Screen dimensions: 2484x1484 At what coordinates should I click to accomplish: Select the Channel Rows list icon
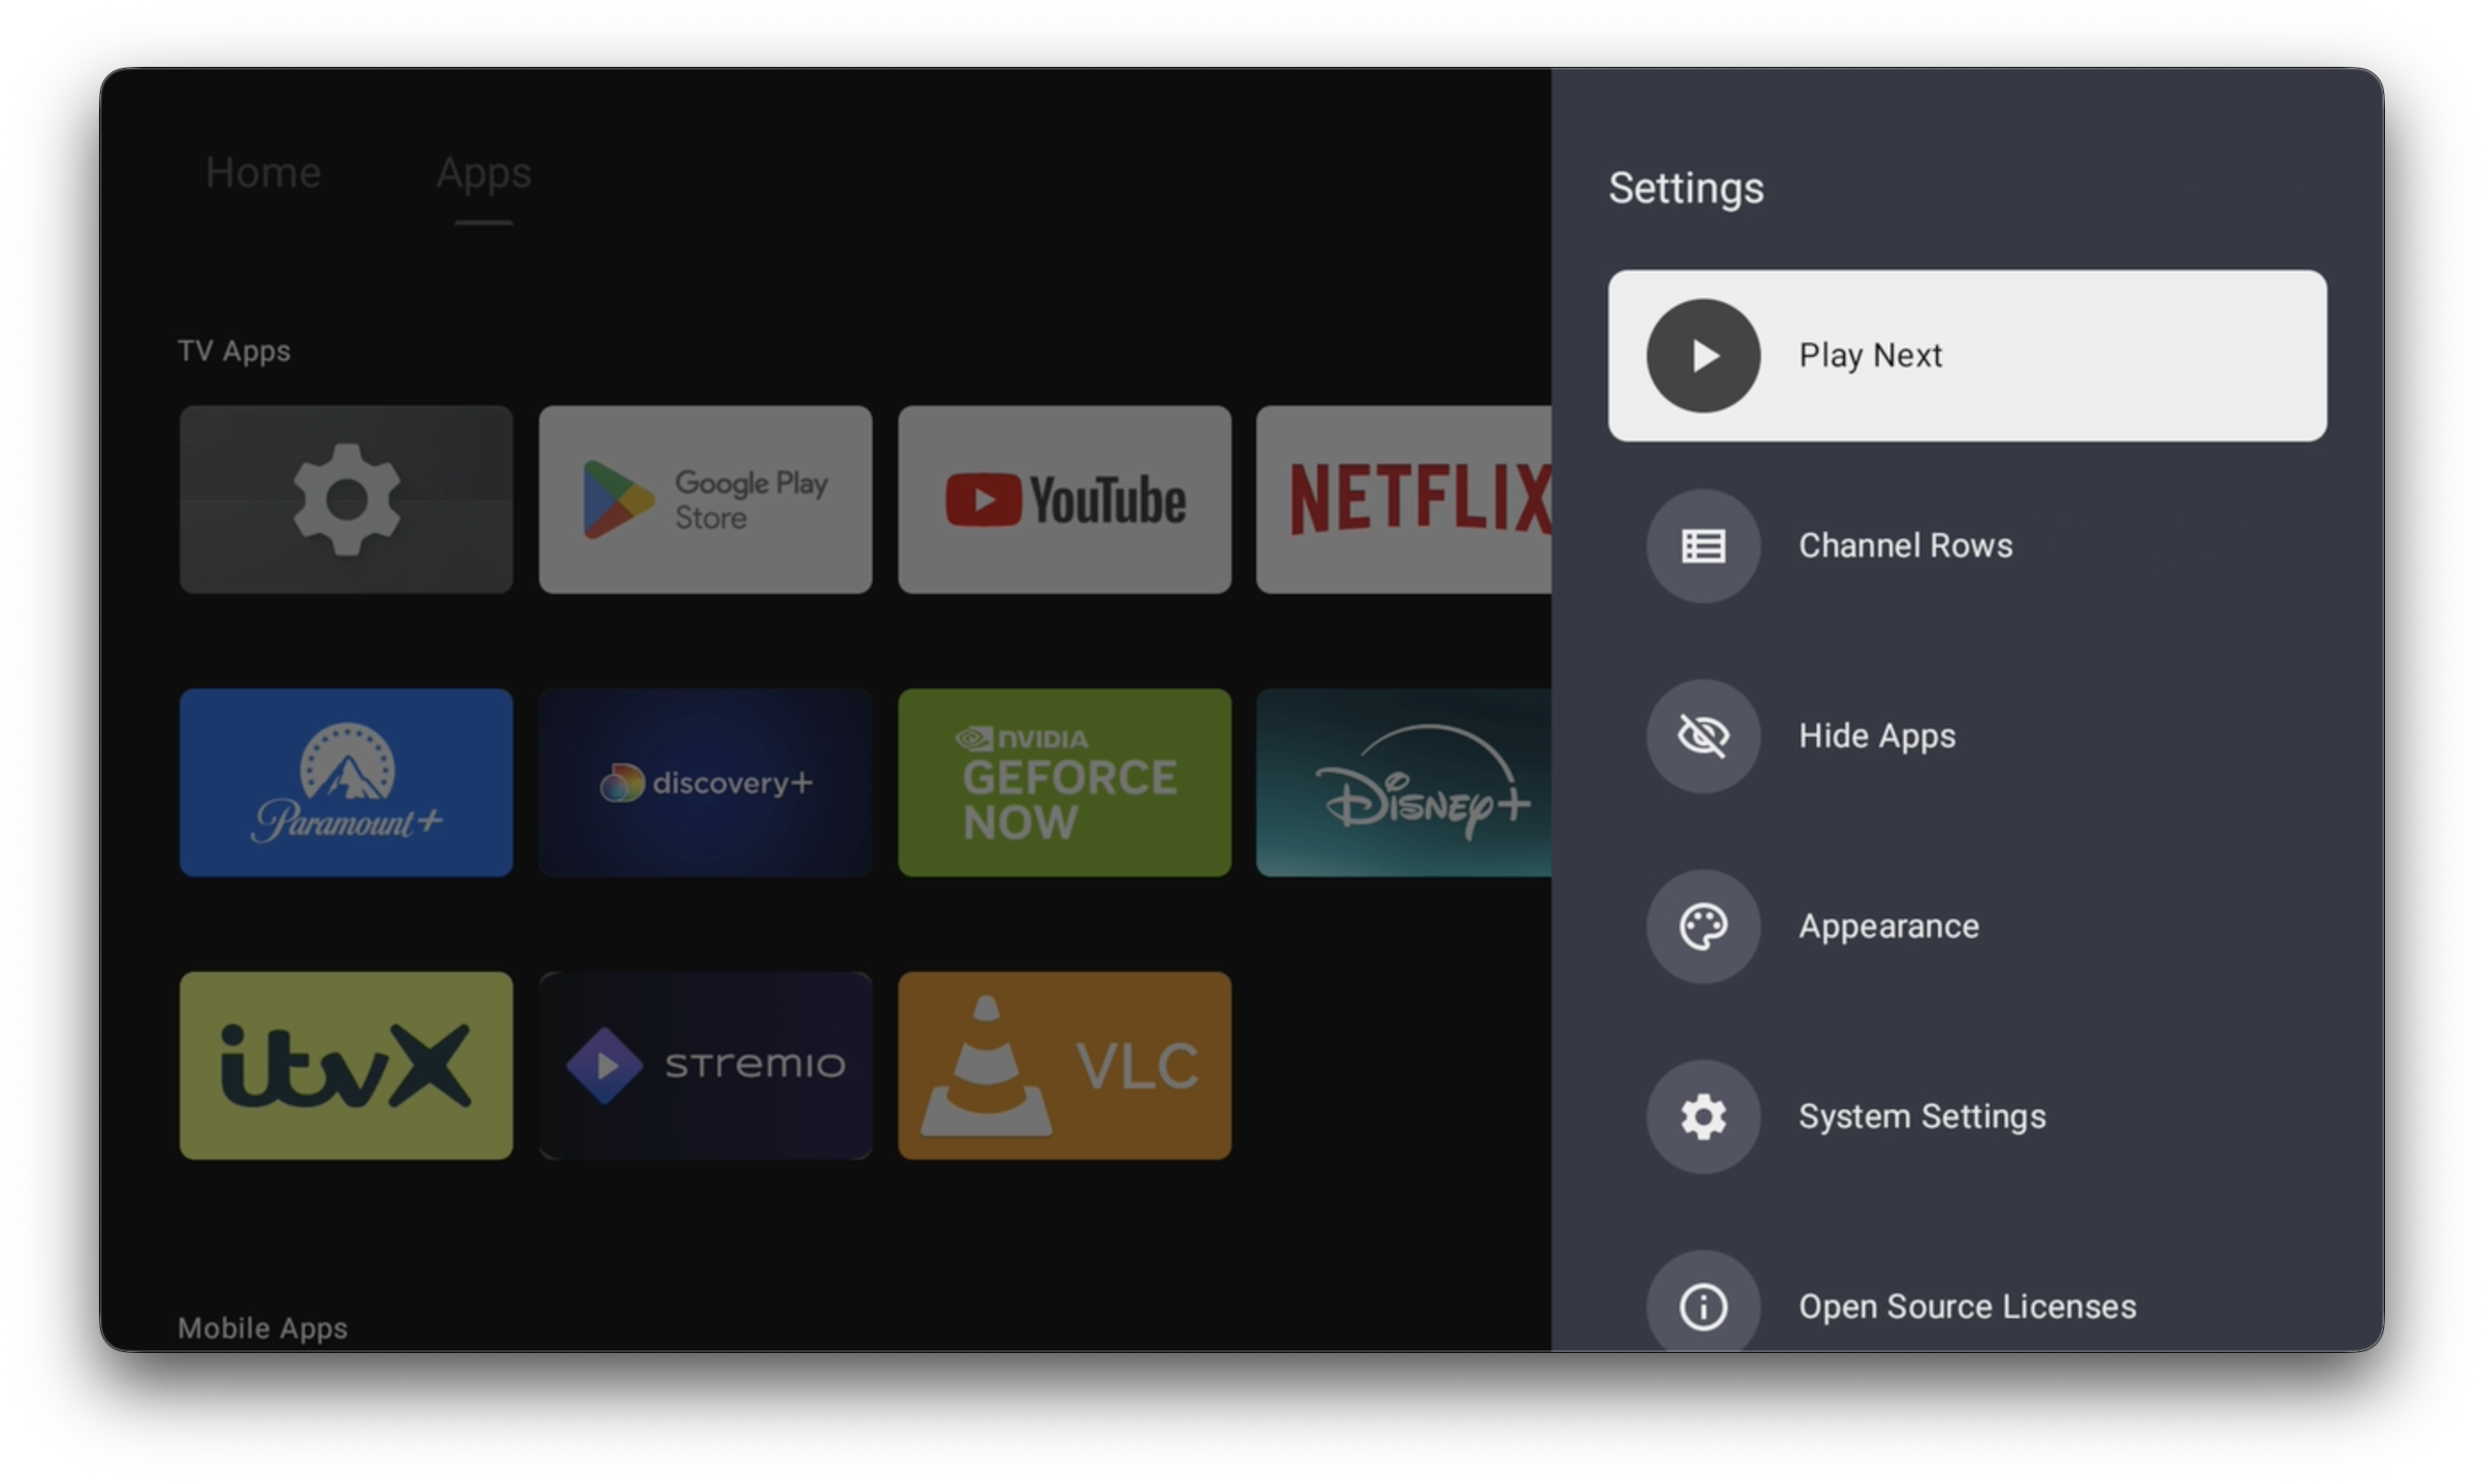pyautogui.click(x=1702, y=546)
